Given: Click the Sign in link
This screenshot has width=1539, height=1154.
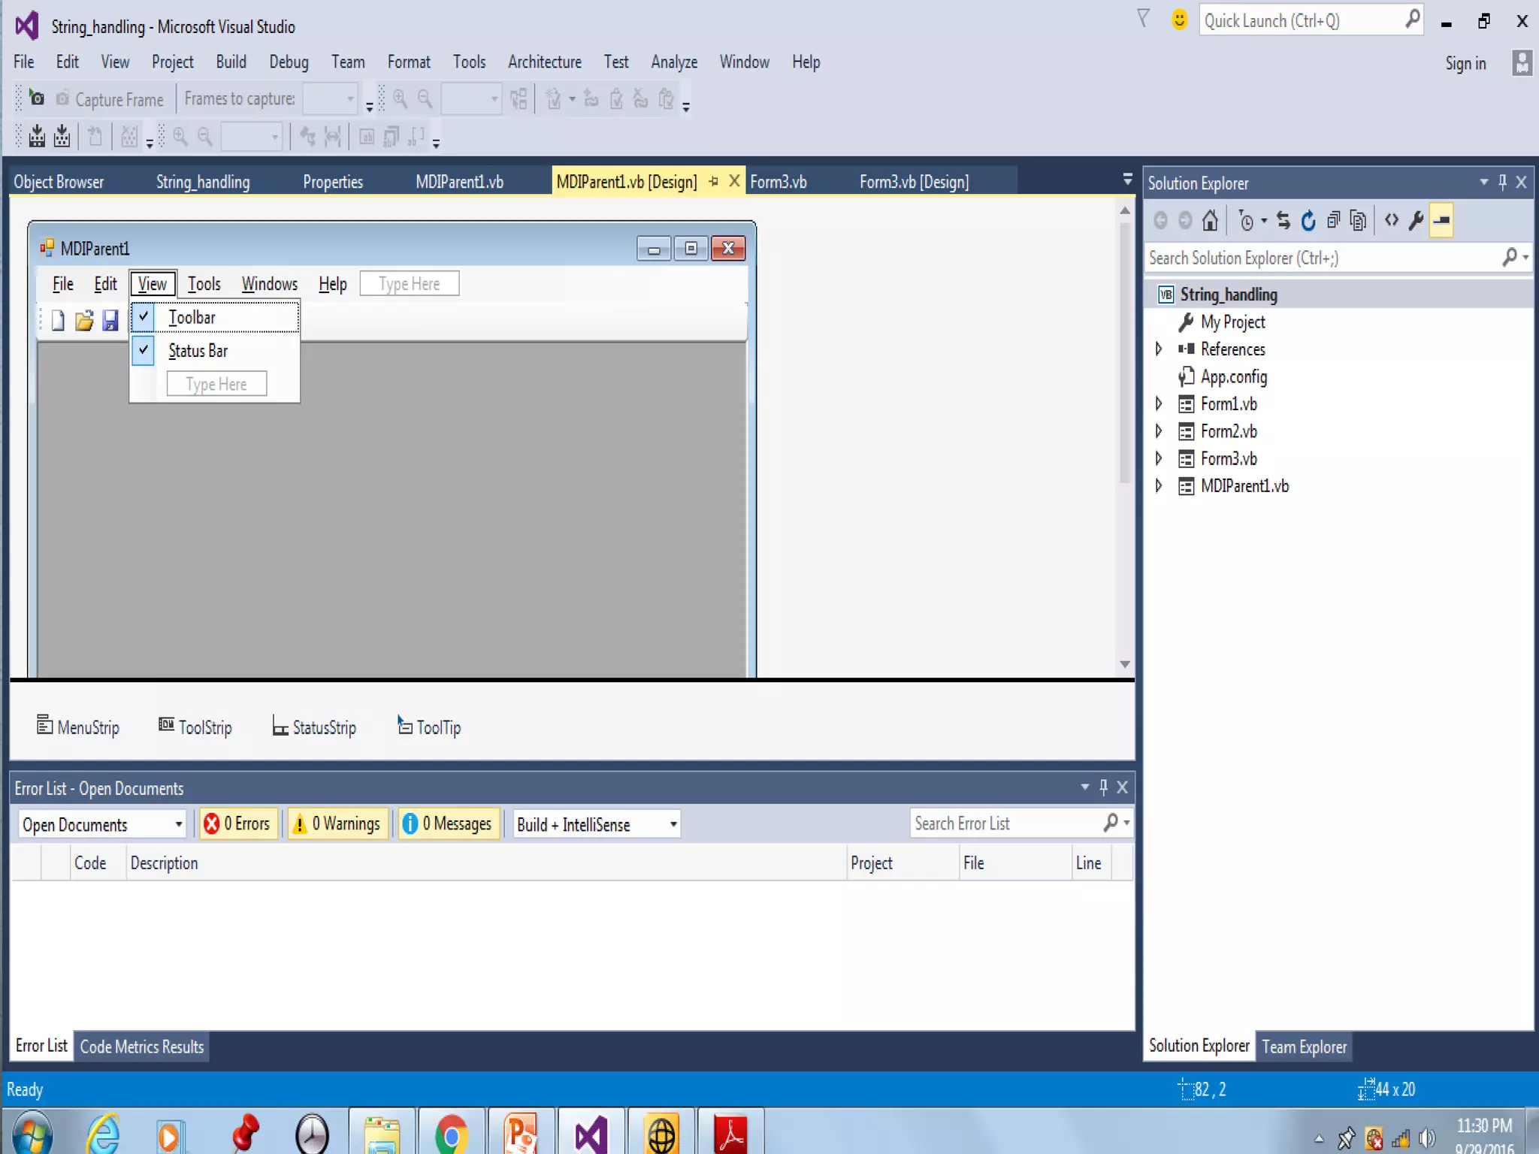Looking at the screenshot, I should click(1465, 63).
